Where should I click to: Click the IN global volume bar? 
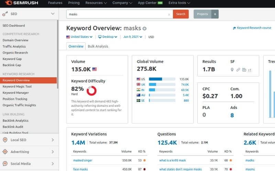coord(162,90)
